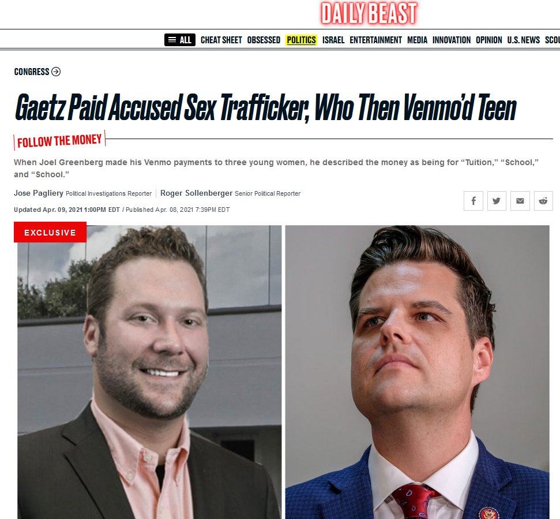Open the Opinion section
This screenshot has width=560, height=519.
pos(489,40)
